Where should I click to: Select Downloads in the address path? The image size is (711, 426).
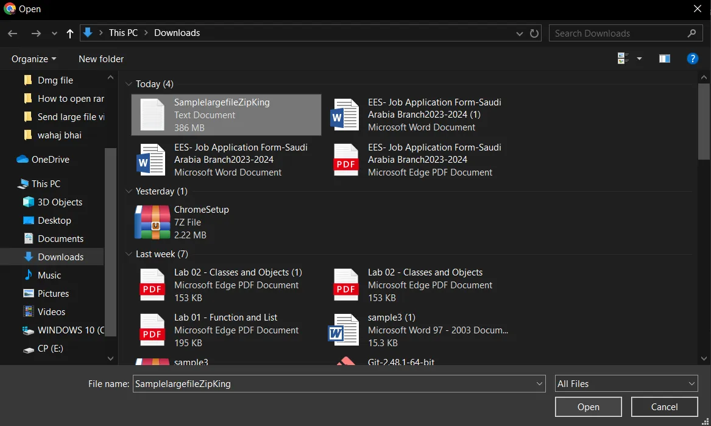click(177, 33)
